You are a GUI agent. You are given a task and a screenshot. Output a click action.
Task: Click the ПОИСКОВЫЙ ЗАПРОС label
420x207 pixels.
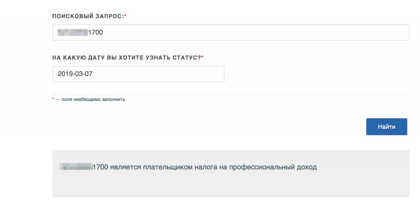point(88,16)
